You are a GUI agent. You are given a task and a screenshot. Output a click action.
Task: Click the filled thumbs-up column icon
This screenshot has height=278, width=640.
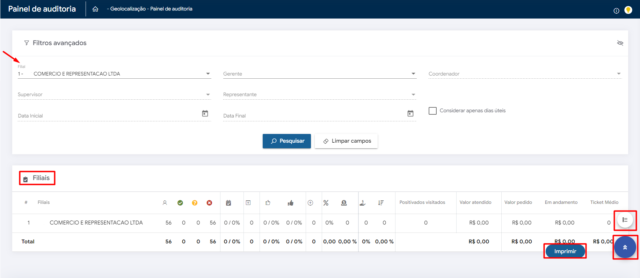(x=290, y=203)
